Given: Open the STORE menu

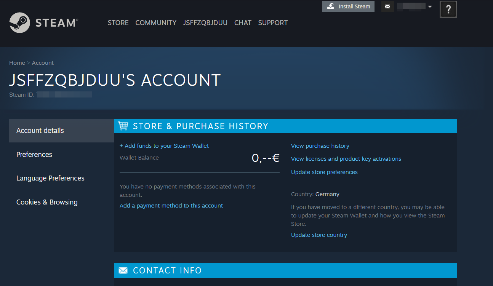Looking at the screenshot, I should pyautogui.click(x=118, y=23).
